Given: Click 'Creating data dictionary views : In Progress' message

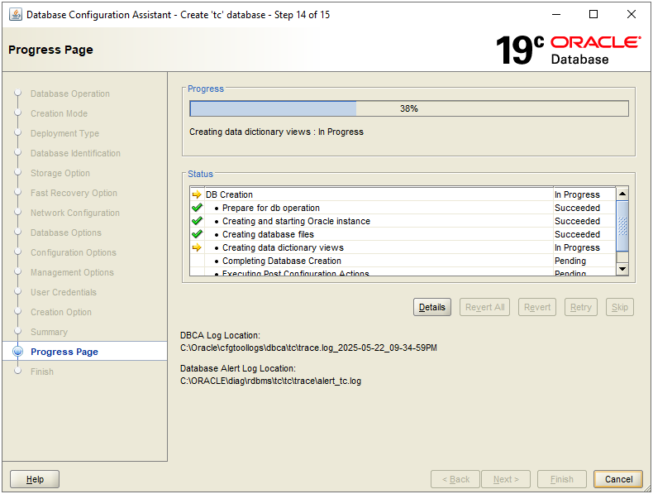Looking at the screenshot, I should [277, 132].
